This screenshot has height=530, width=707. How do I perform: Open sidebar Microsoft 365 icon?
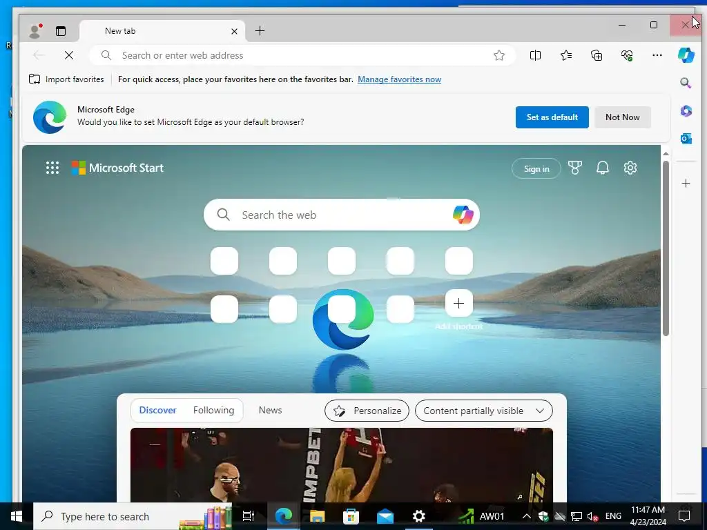click(686, 111)
